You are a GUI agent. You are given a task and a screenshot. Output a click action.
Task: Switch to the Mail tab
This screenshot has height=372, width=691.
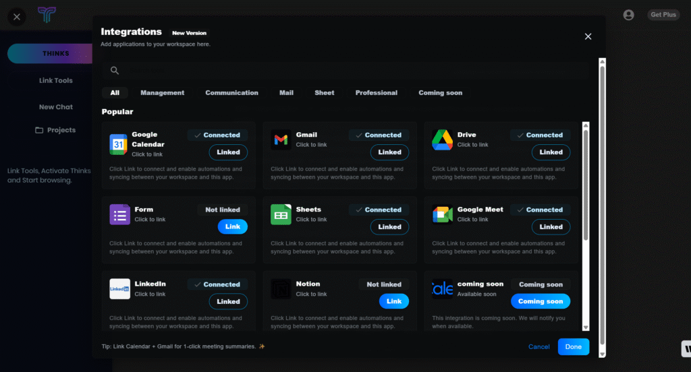pyautogui.click(x=286, y=93)
